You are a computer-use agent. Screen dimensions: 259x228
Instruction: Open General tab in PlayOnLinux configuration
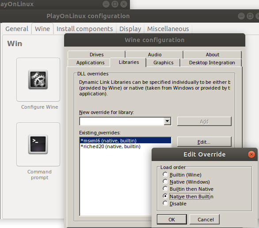click(x=17, y=29)
